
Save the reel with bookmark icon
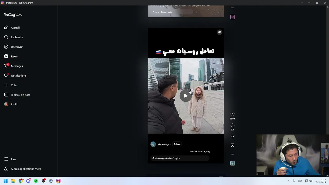(232, 145)
